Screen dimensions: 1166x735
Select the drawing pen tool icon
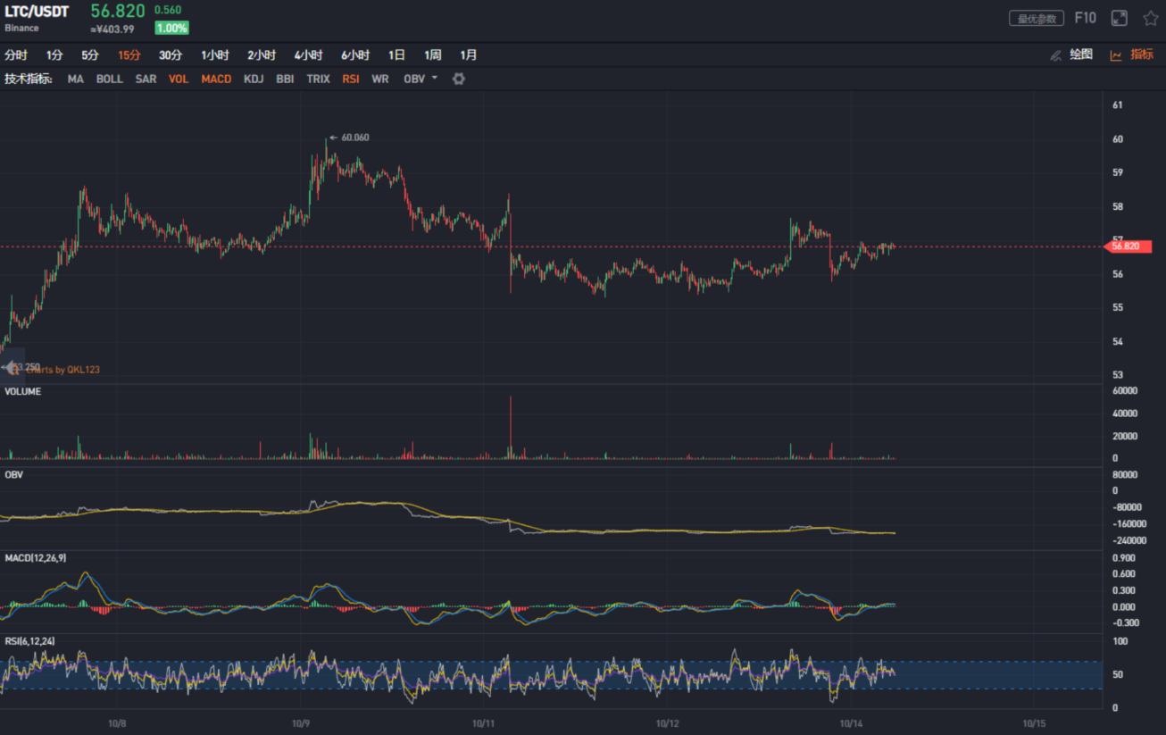pos(1056,54)
